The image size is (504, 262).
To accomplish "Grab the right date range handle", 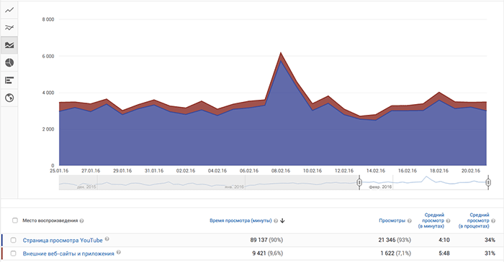I will click(488, 182).
